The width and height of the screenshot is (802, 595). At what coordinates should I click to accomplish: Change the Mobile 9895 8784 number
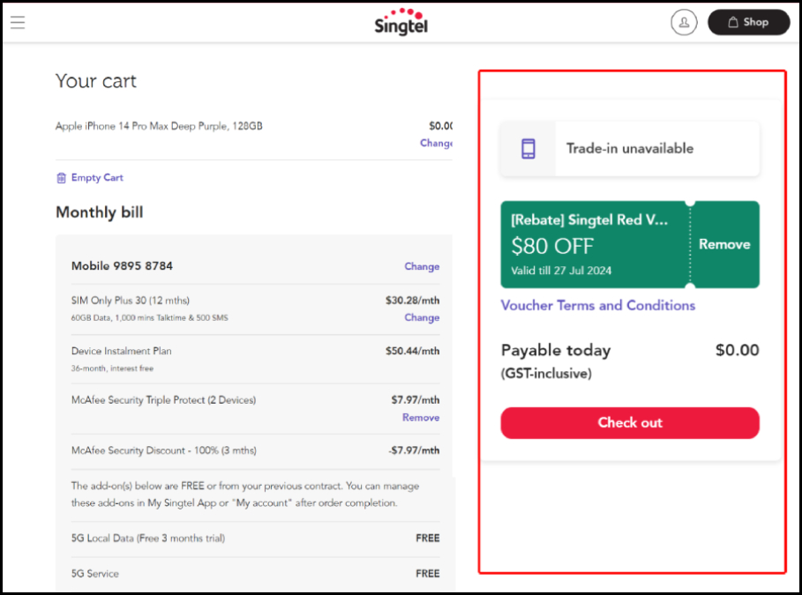tap(422, 266)
